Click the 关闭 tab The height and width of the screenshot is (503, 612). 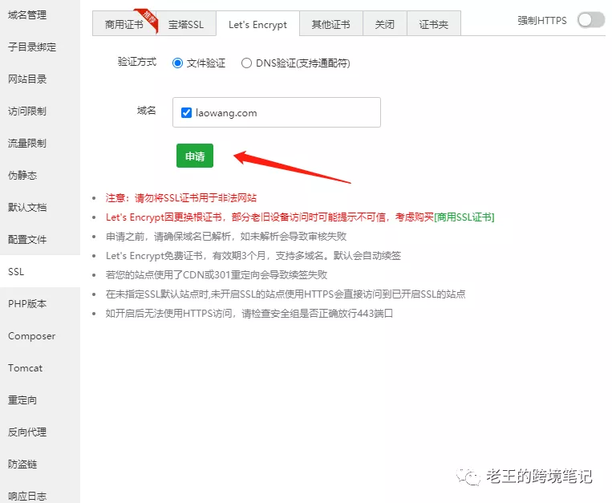pos(384,25)
